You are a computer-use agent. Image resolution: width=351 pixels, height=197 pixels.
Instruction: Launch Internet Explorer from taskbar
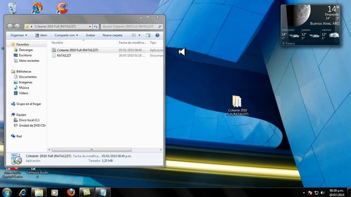[x=23, y=192]
